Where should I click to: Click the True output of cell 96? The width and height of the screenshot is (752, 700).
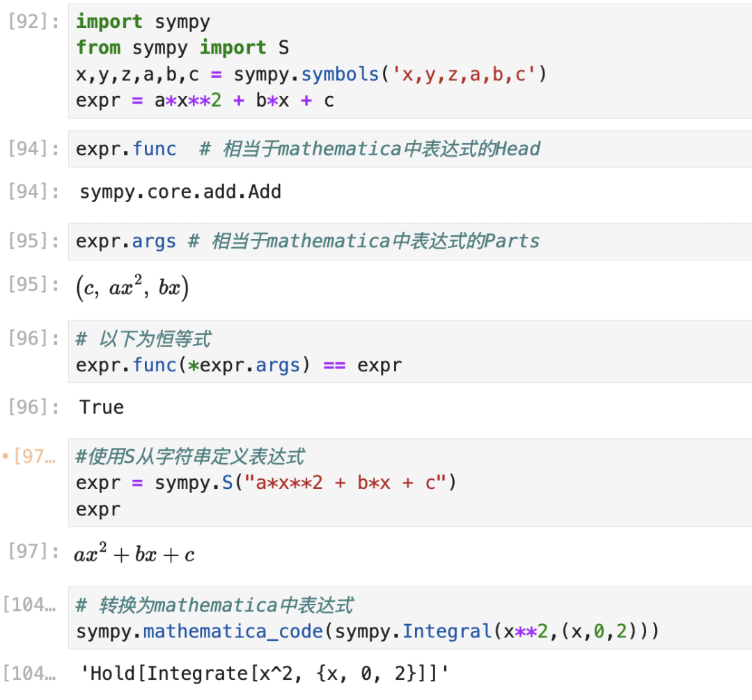(102, 407)
